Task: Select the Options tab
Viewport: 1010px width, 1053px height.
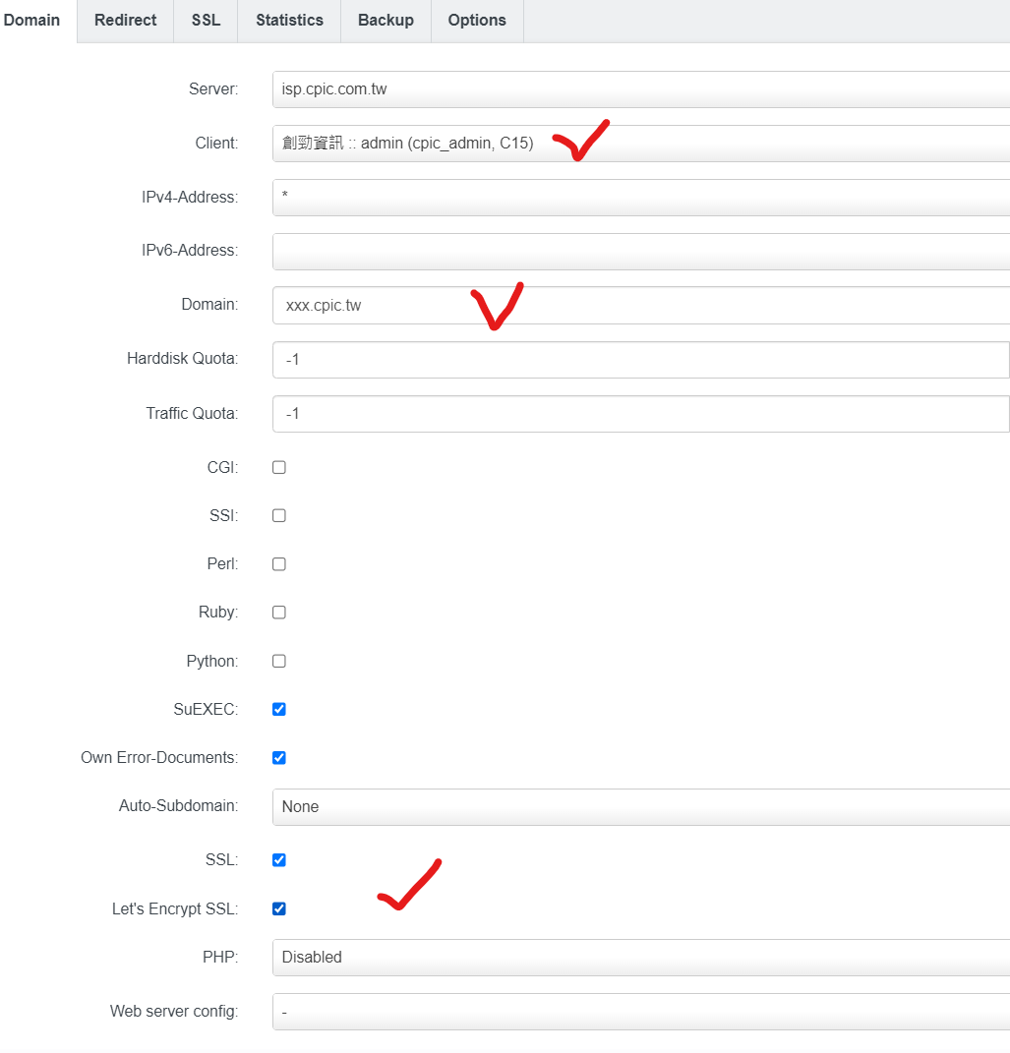Action: click(477, 21)
